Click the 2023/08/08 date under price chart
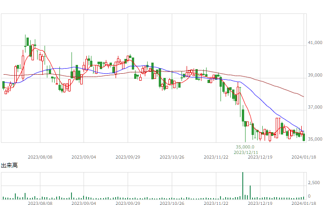Screen dimensions: 324x205 [x=40, y=157]
